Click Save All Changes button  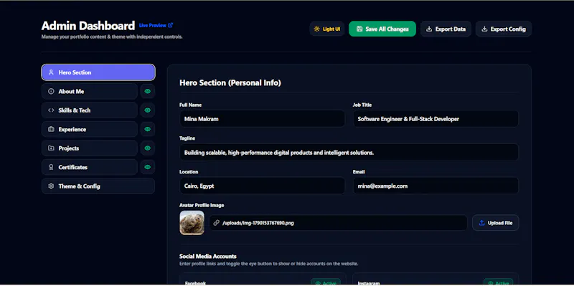(x=382, y=29)
